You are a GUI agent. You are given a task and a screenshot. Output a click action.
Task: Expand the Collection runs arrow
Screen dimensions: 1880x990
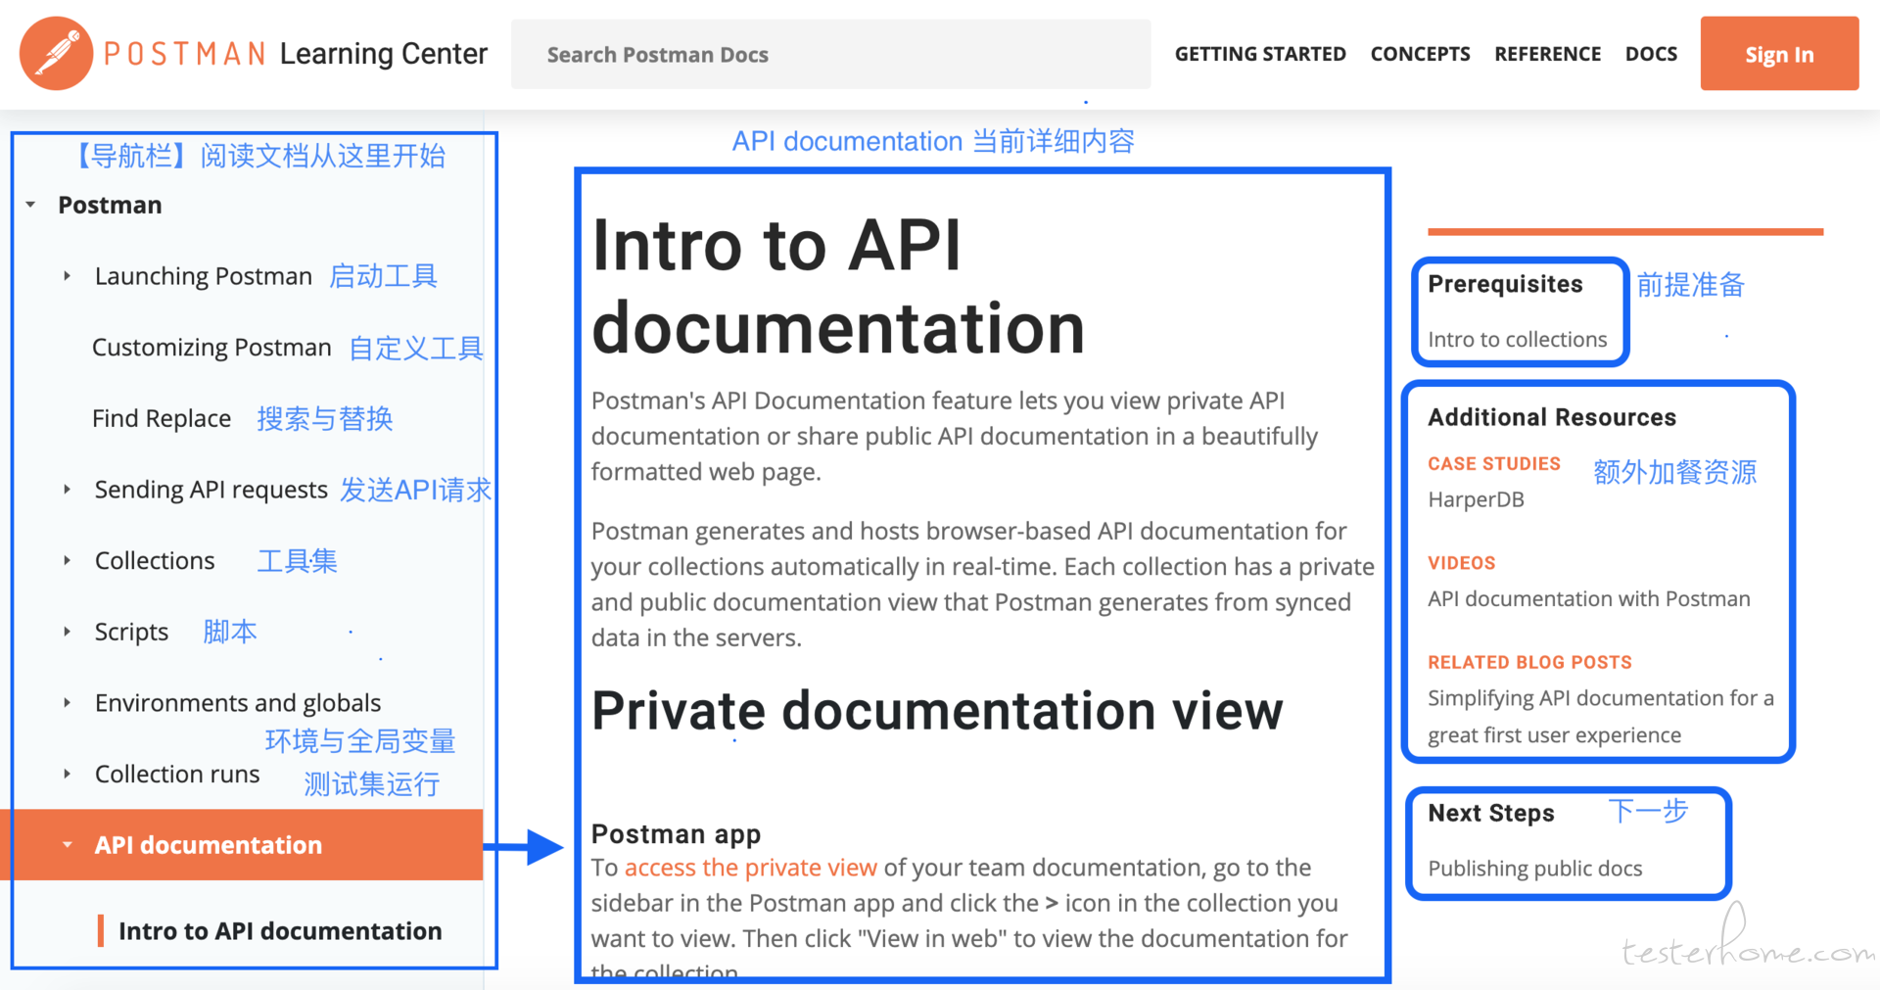click(x=67, y=774)
